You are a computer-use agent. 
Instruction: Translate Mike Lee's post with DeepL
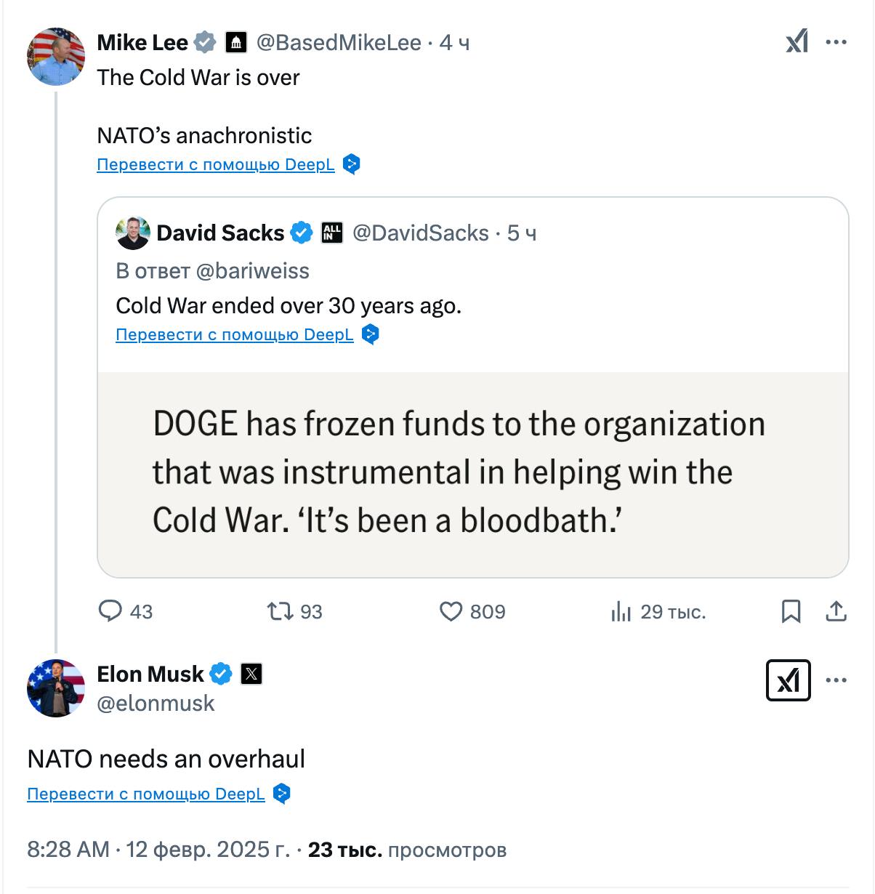pyautogui.click(x=216, y=164)
